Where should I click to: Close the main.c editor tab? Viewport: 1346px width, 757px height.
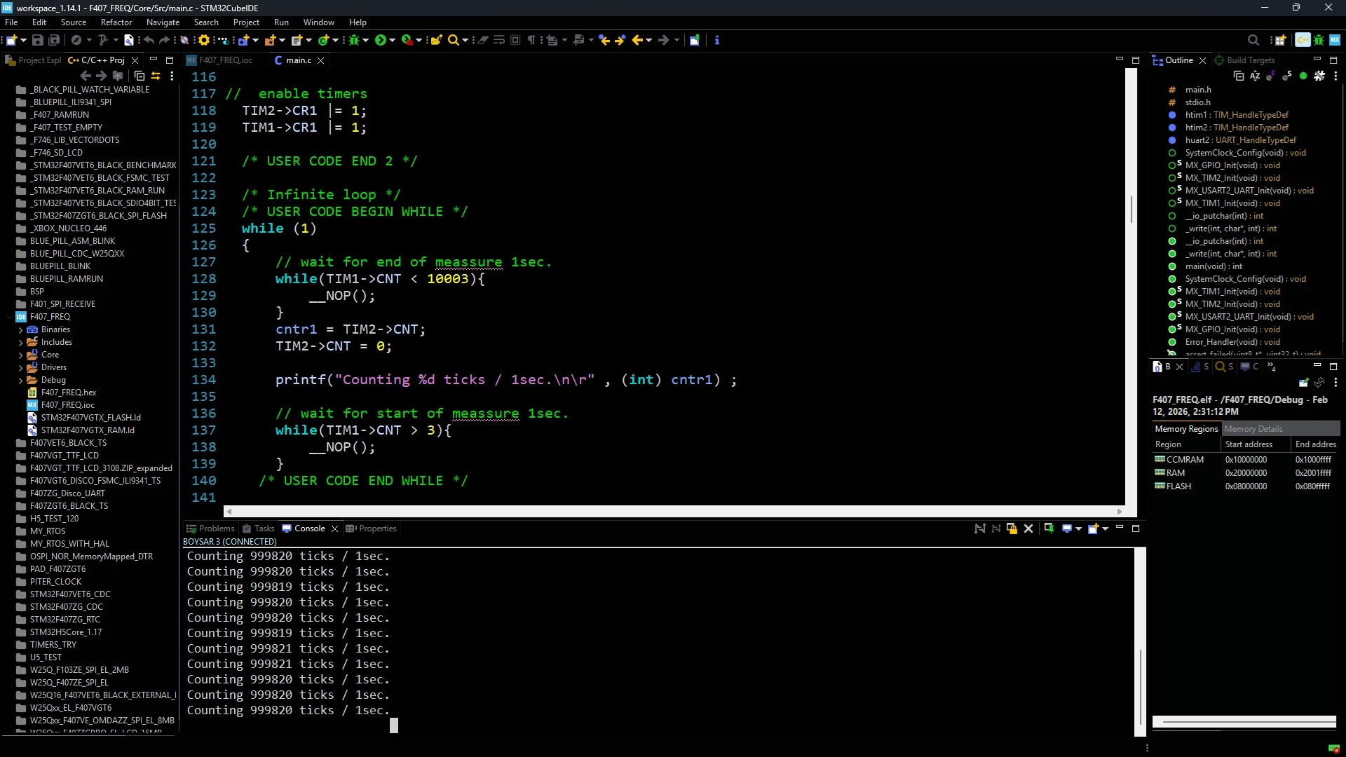tap(321, 61)
